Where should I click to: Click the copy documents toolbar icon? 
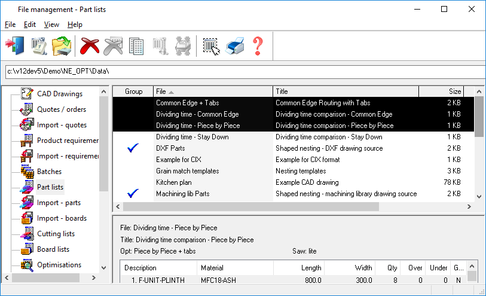pyautogui.click(x=136, y=46)
